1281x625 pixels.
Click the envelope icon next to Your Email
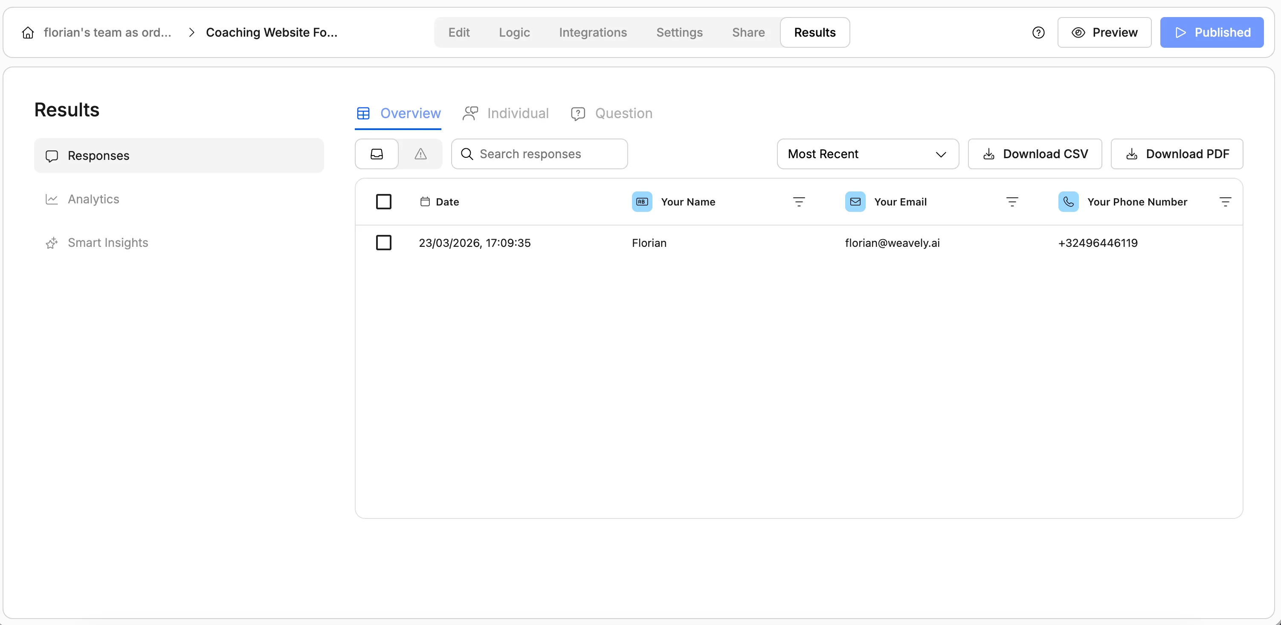coord(855,201)
